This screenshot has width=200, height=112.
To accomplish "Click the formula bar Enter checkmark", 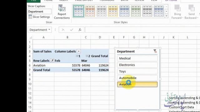I will 72,30.
